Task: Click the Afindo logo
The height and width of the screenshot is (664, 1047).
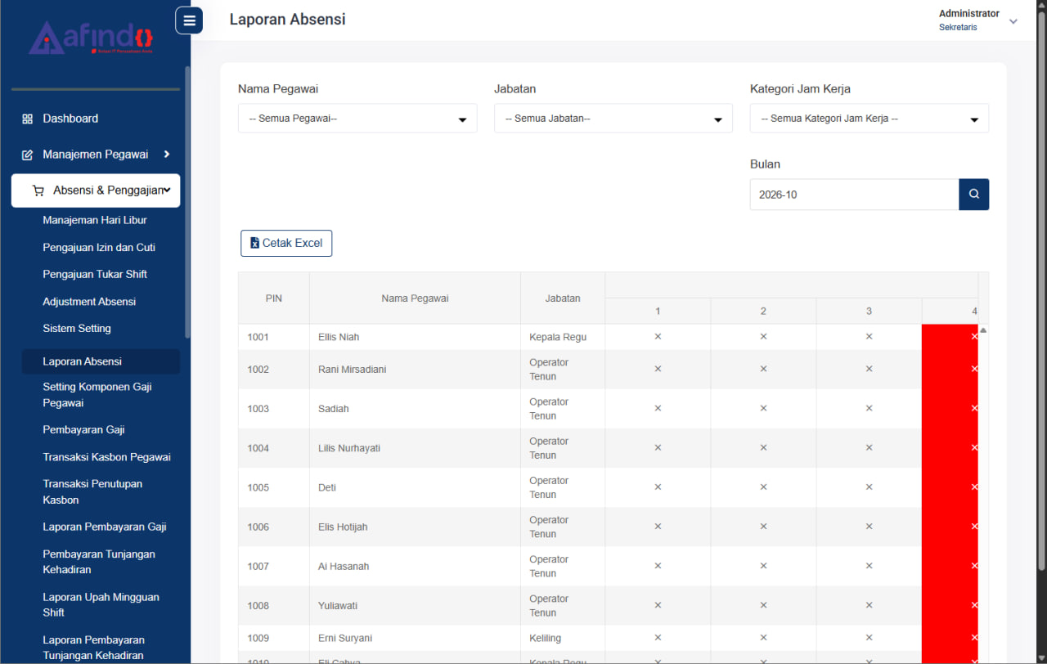Action: [92, 38]
